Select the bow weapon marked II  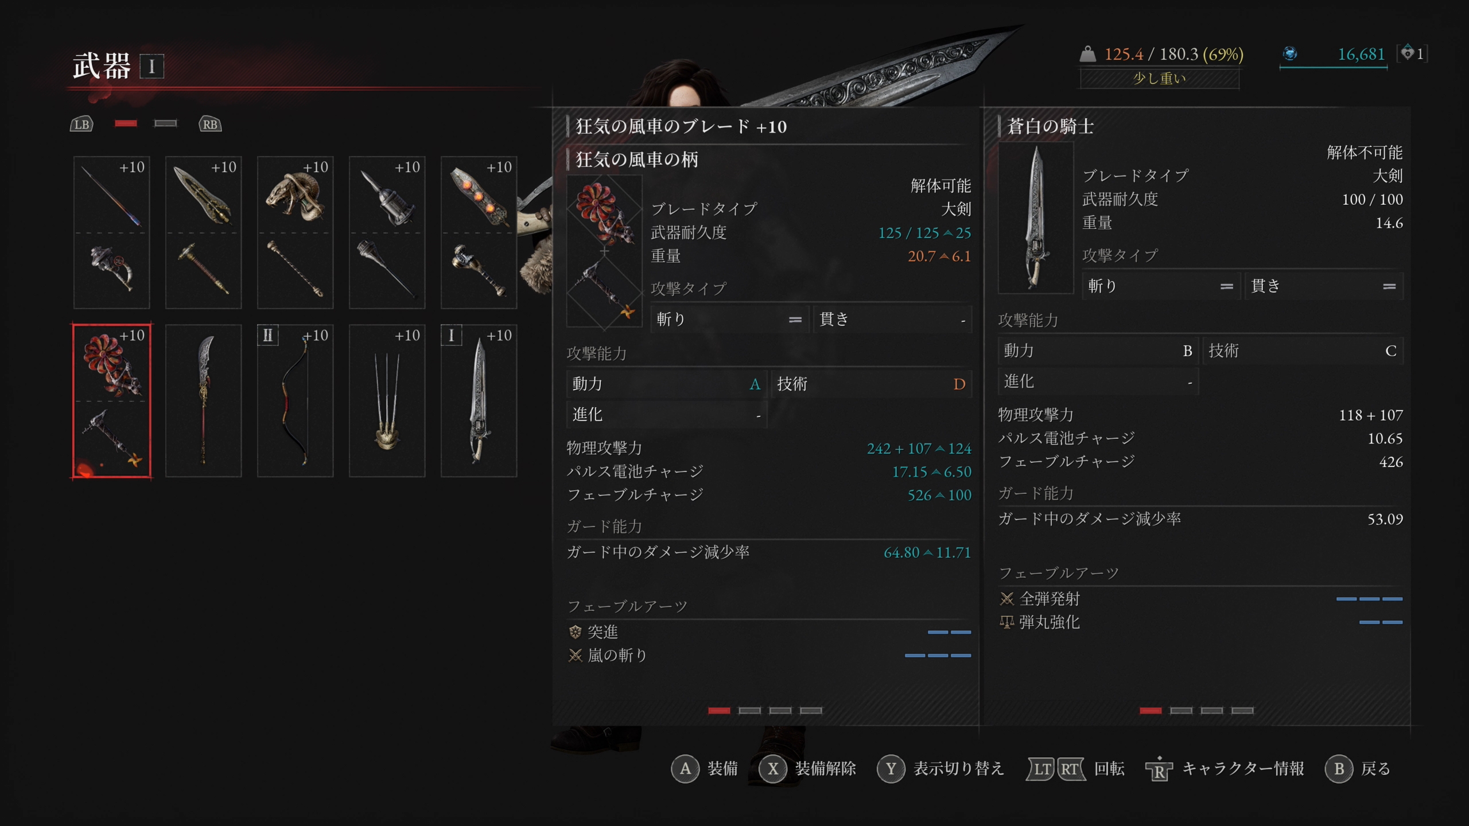tap(295, 400)
